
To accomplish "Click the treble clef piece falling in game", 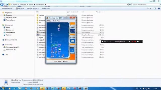I will tap(59, 26).
